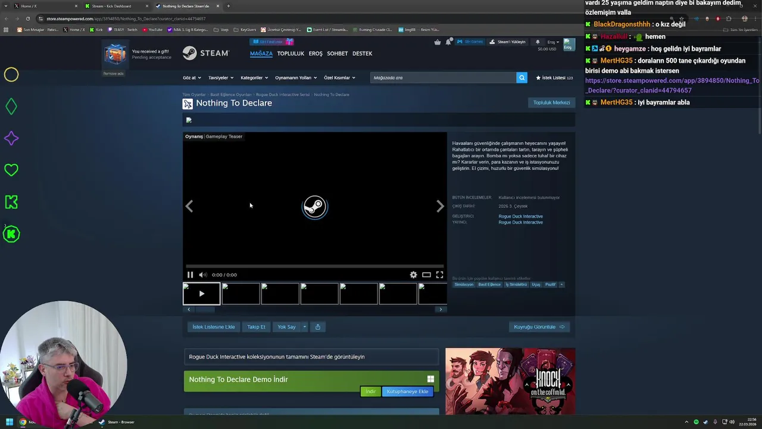The image size is (762, 429).
Task: Select the first video thumbnail with play icon
Action: point(201,294)
